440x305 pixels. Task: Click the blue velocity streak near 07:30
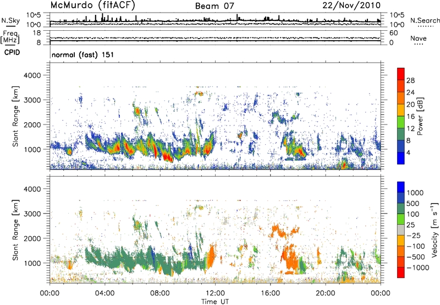click(152, 256)
